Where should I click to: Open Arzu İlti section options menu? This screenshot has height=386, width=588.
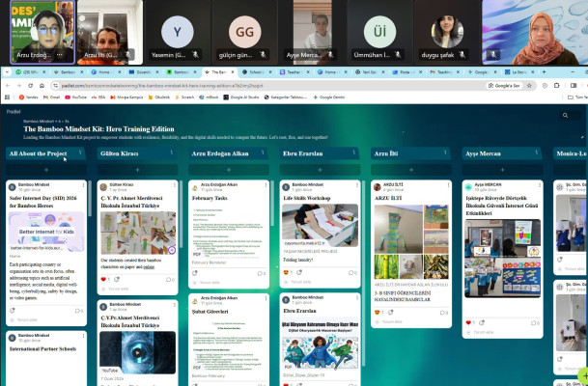click(x=445, y=152)
